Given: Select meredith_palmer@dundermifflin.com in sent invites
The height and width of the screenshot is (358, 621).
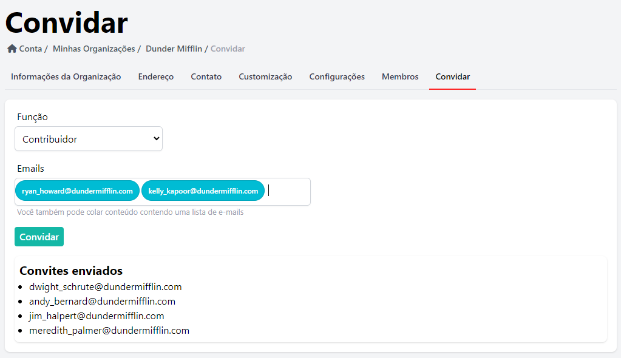Looking at the screenshot, I should 109,331.
